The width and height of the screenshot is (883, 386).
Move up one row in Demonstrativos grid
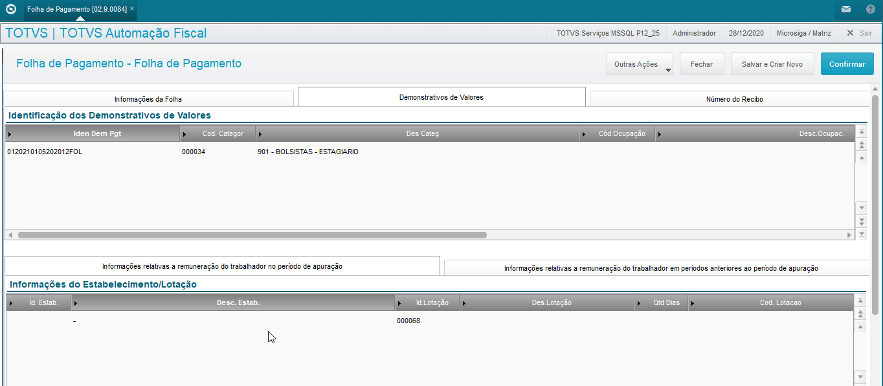coord(861,158)
